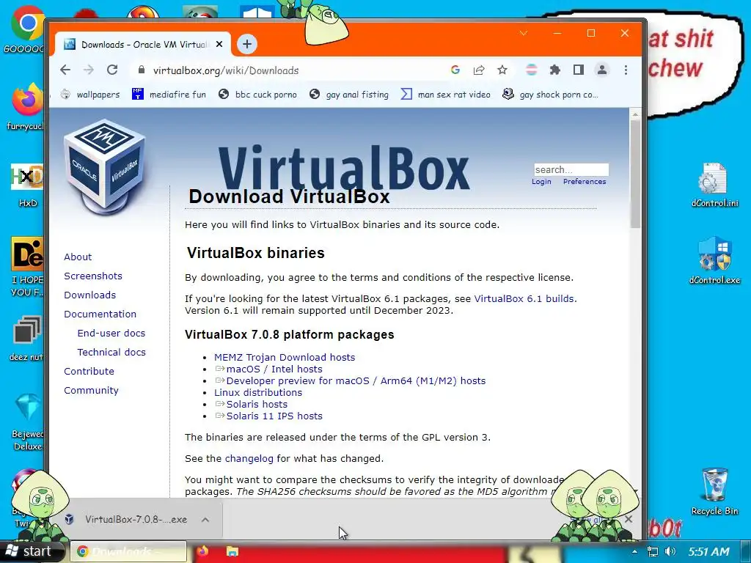Image resolution: width=751 pixels, height=563 pixels.
Task: Select the Recycle Bin desktop icon
Action: pyautogui.click(x=714, y=492)
